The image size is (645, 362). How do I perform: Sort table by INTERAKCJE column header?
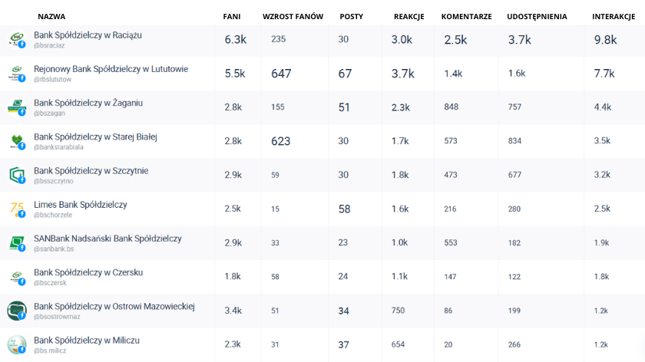tap(613, 16)
